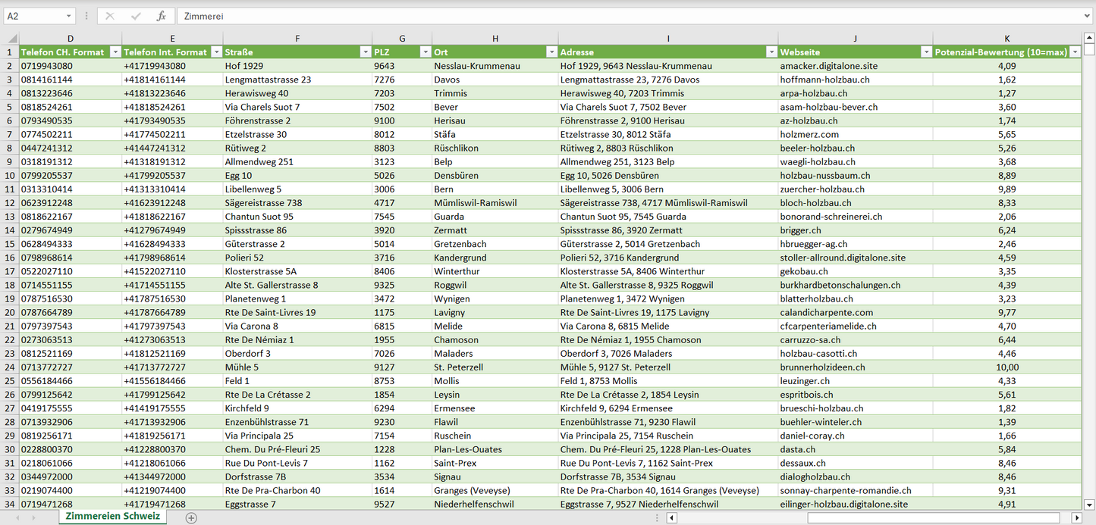Screen dimensions: 1096x525
Task: Click the horizontal scrollbar left arrow
Action: 671,518
